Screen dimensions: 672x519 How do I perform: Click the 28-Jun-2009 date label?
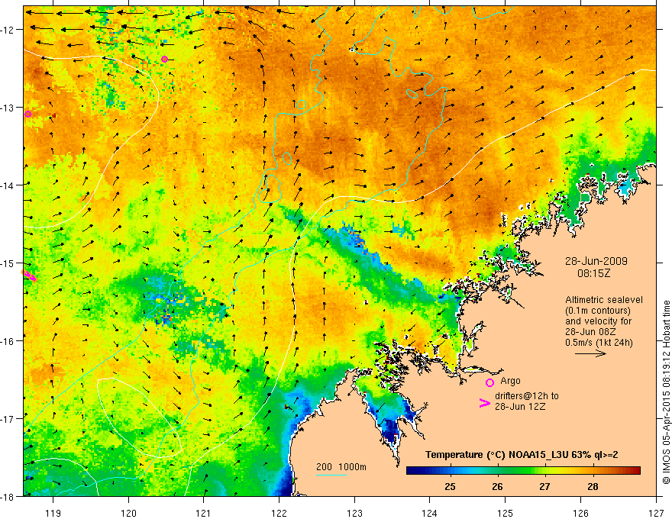(x=596, y=261)
